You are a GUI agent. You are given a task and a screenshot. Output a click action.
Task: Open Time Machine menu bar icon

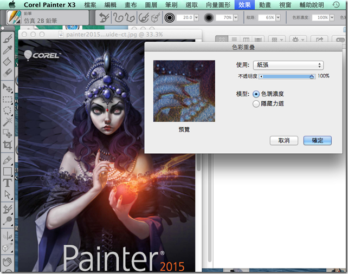click(336, 4)
